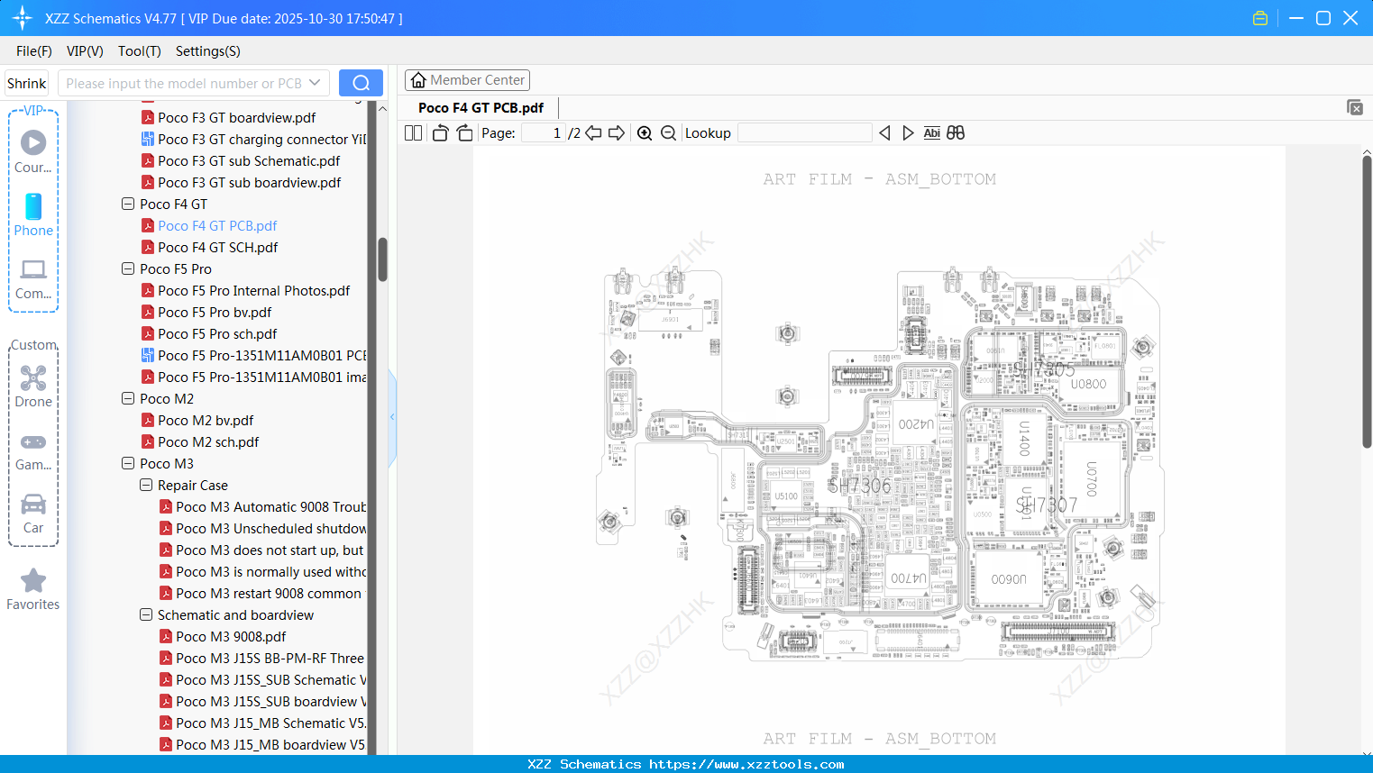This screenshot has height=773, width=1373.
Task: Select the Game console category icon
Action: pyautogui.click(x=33, y=450)
